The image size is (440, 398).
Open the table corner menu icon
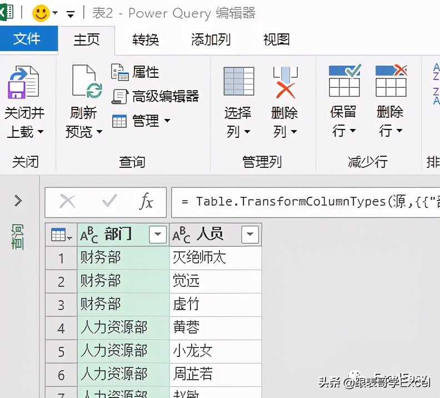click(x=61, y=235)
